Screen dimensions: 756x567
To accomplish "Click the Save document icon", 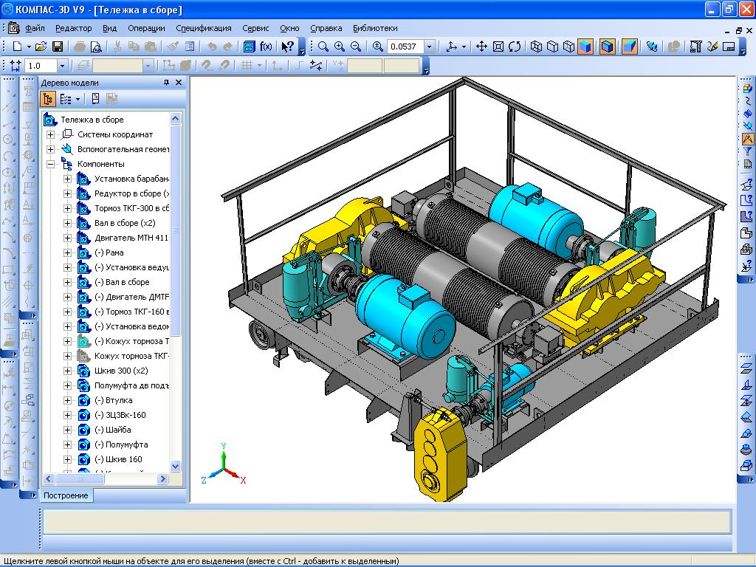I will pos(57,47).
